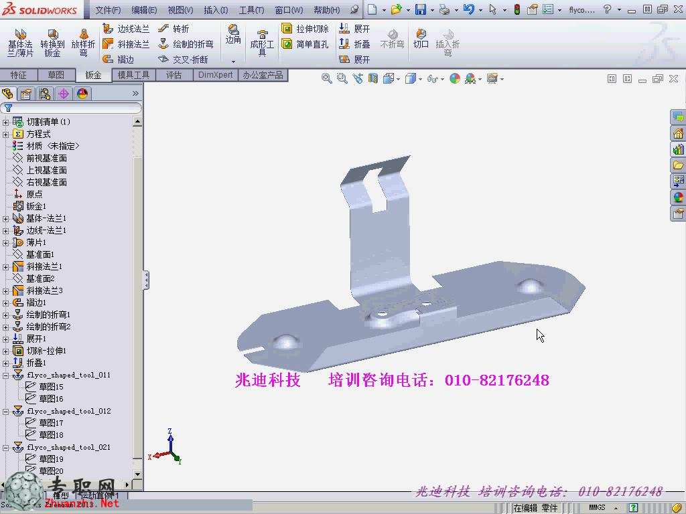
Task: Click the Fold (折叠) tool
Action: (355, 44)
